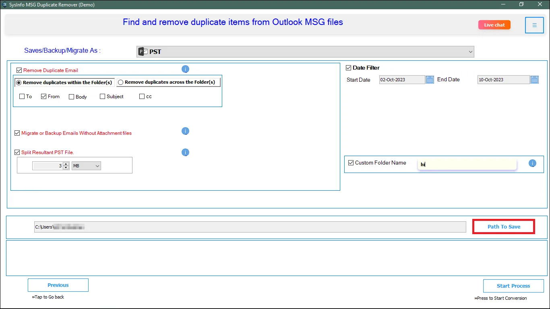
Task: Click the Start Process button
Action: click(x=513, y=286)
